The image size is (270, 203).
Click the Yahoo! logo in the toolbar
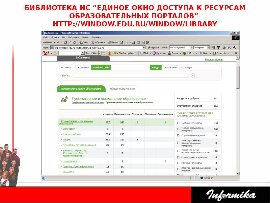46,53
